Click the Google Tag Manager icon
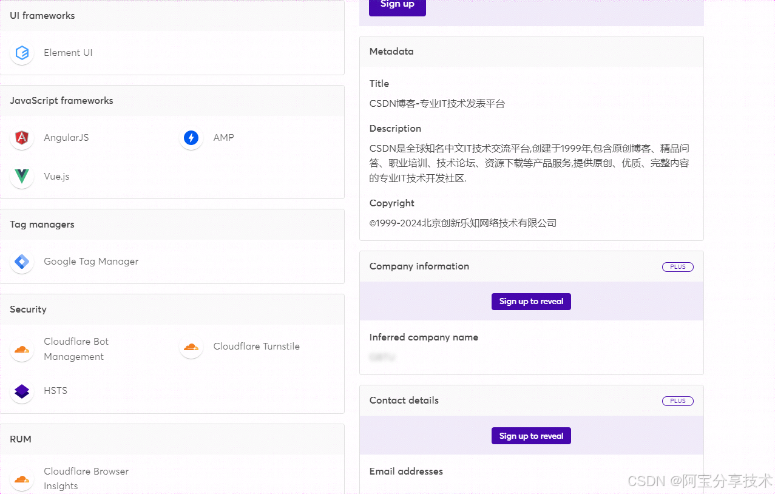The image size is (775, 494). coord(22,262)
